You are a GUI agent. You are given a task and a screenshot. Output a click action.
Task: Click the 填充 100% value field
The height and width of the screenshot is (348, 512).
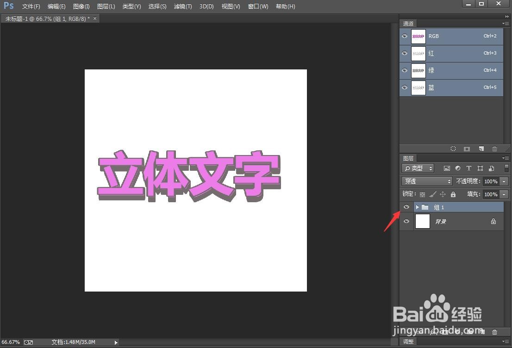[x=491, y=194]
